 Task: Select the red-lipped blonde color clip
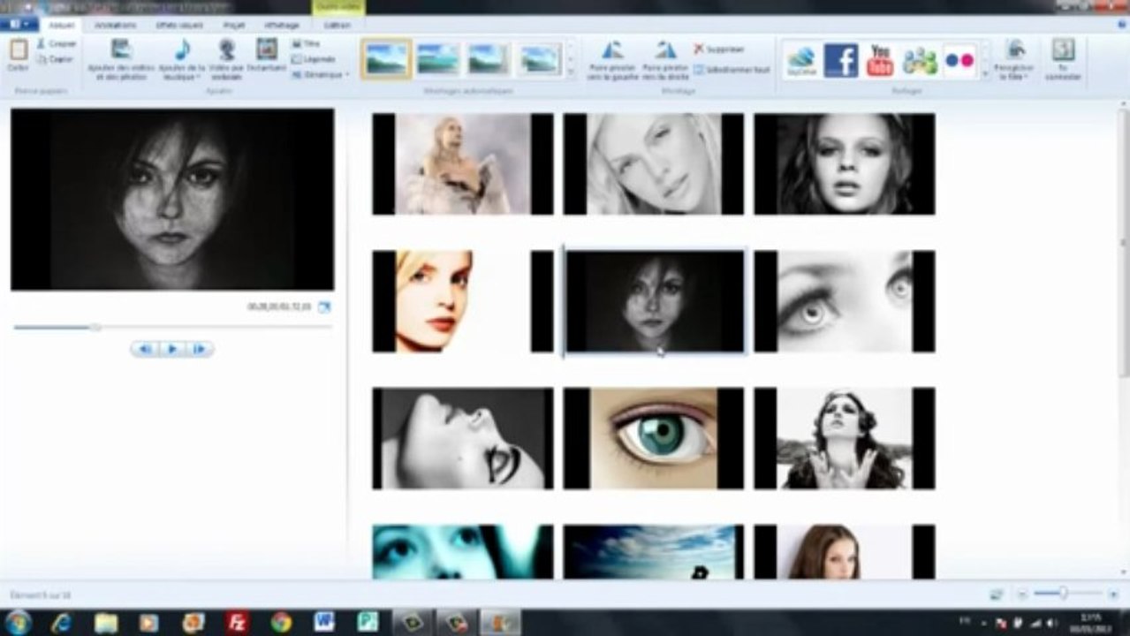point(463,301)
